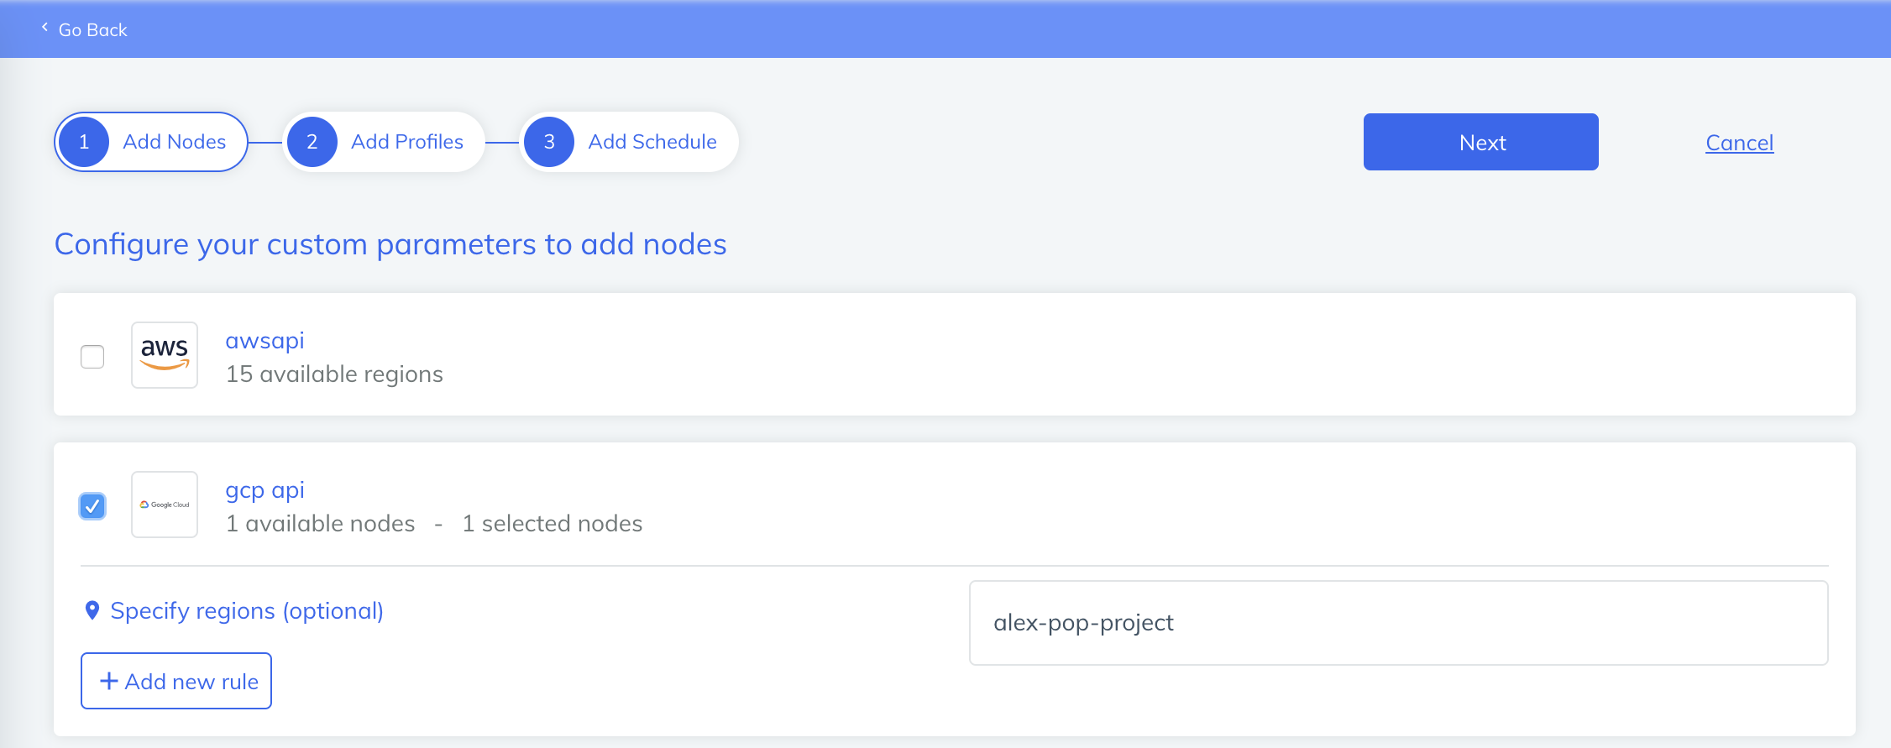
Task: Click the Cancel link
Action: point(1739,143)
